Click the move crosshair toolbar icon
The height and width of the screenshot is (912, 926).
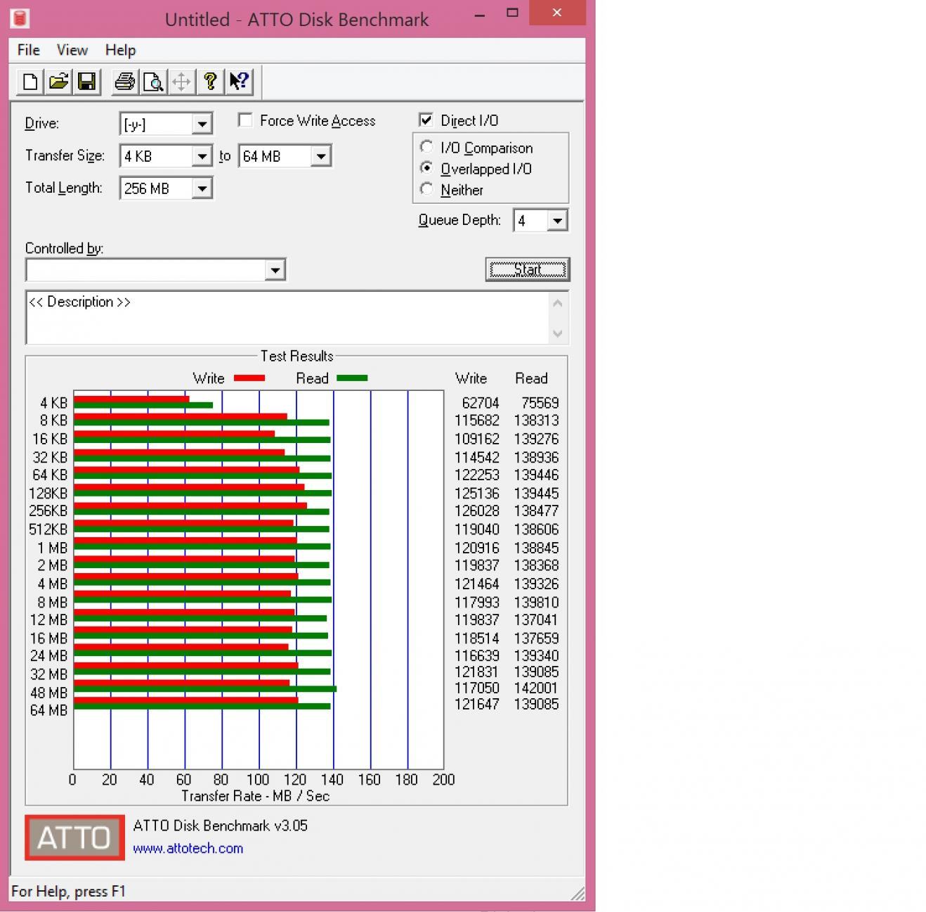[x=181, y=82]
